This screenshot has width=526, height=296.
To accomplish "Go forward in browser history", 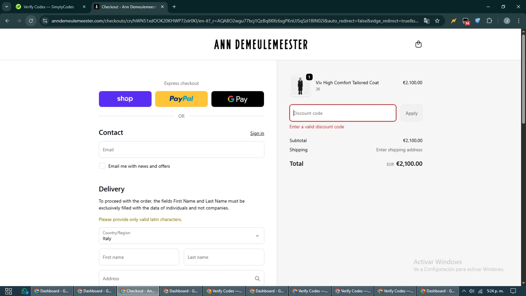I will coord(19,21).
